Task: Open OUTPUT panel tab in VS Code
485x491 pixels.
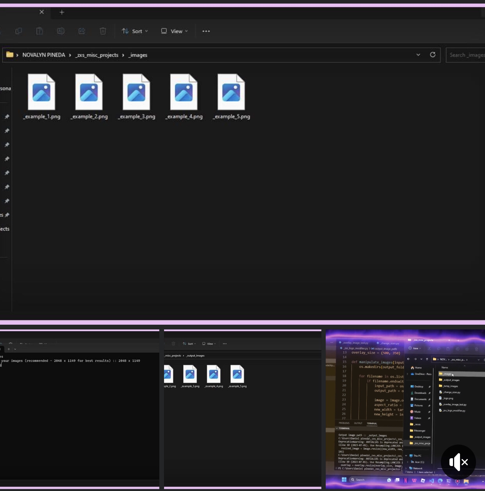Action: (358, 423)
